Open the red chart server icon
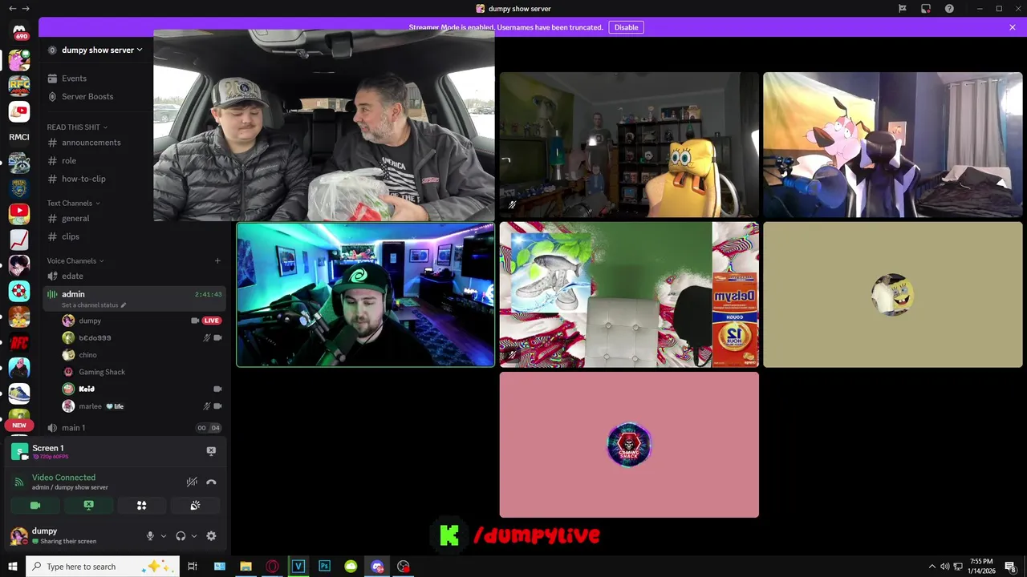 (19, 240)
